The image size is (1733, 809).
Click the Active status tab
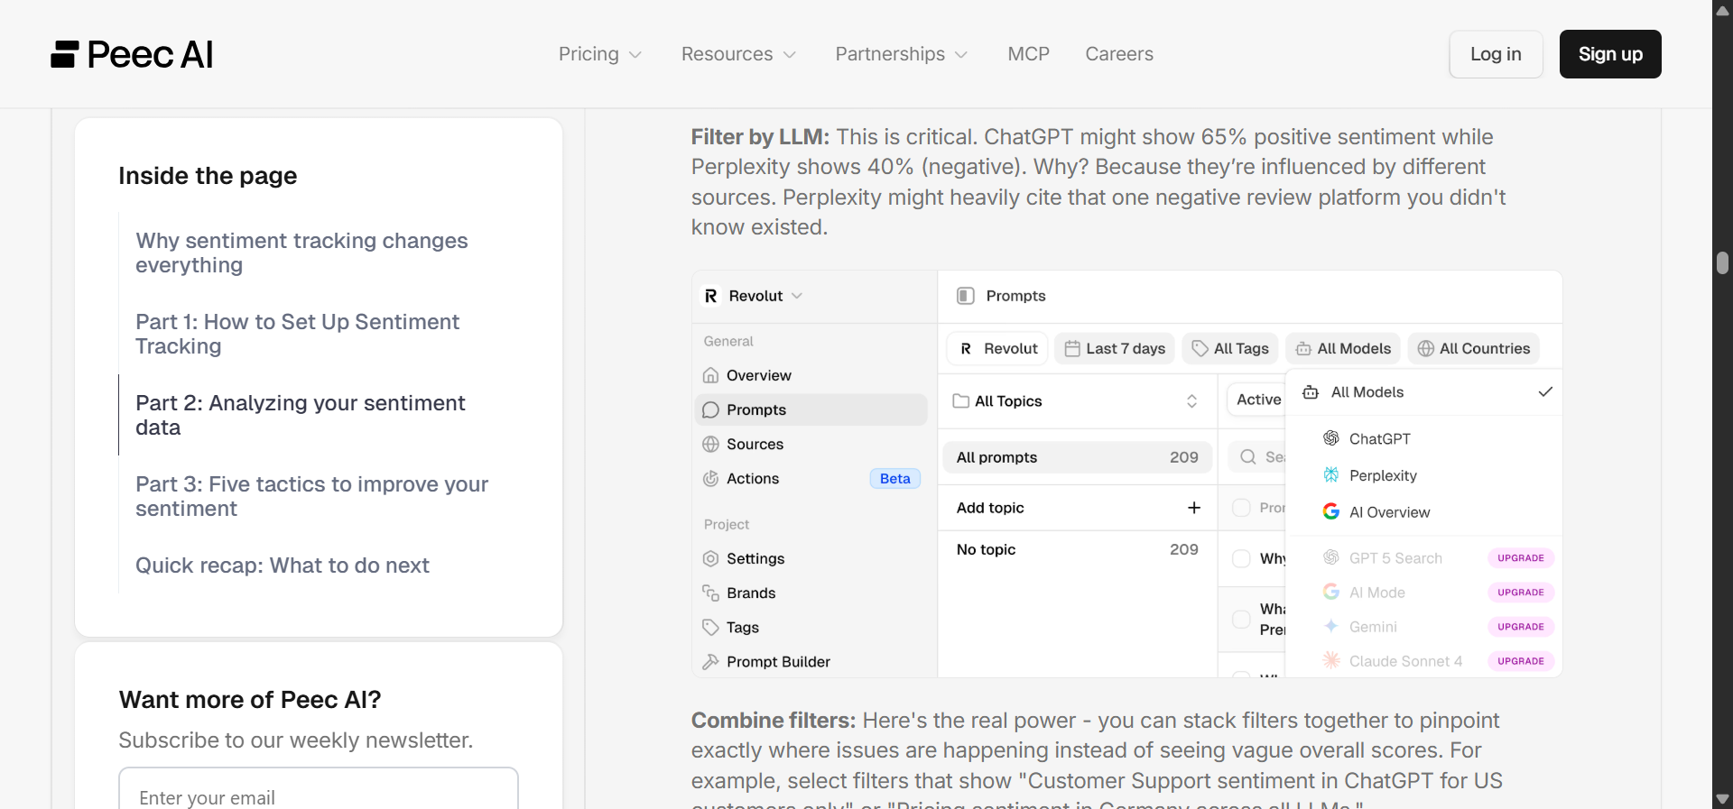(x=1256, y=400)
